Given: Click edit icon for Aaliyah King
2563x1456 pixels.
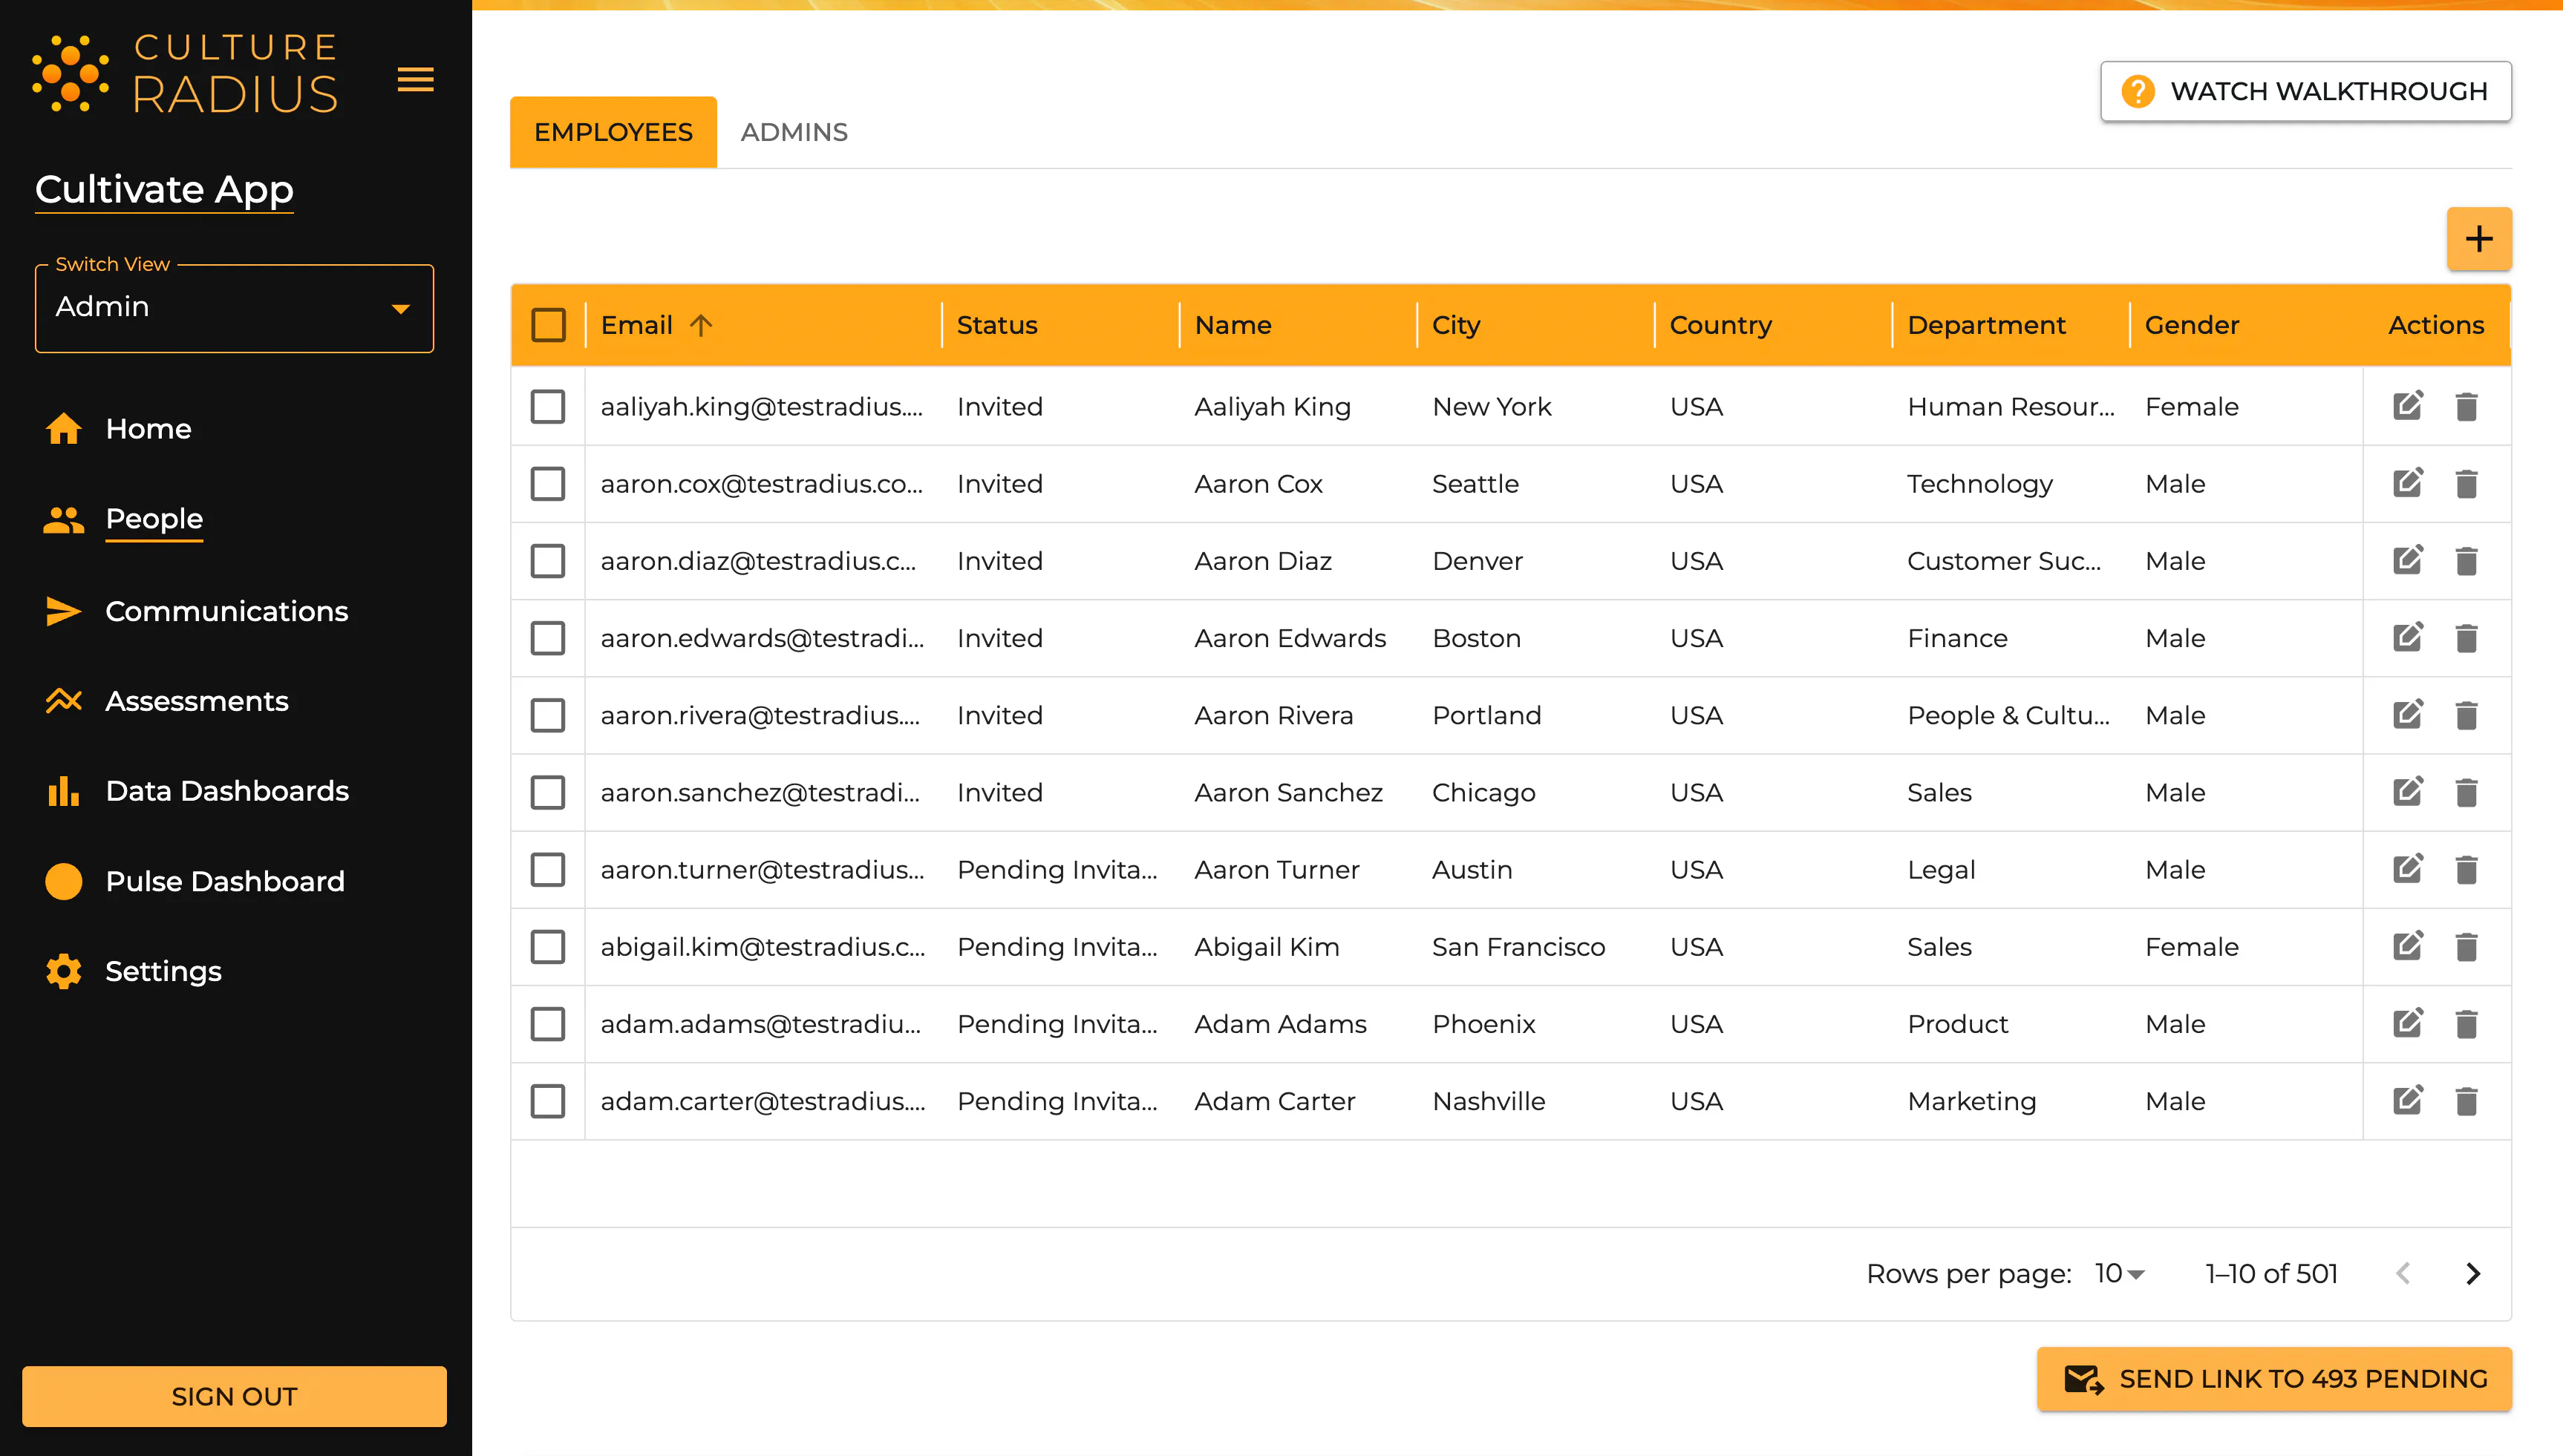Looking at the screenshot, I should (2407, 406).
